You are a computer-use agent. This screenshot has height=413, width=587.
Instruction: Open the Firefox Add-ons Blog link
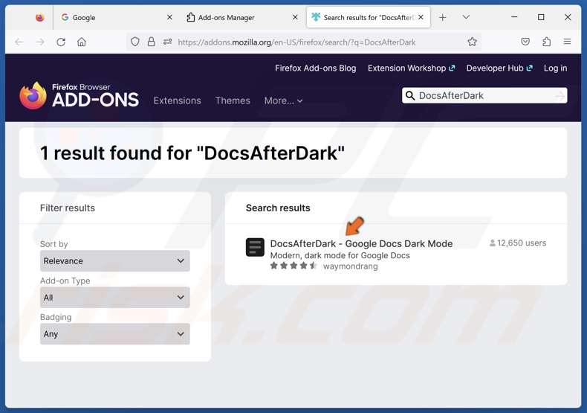point(315,68)
